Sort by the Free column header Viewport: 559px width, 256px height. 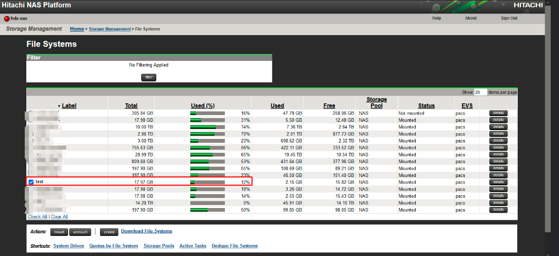point(329,105)
